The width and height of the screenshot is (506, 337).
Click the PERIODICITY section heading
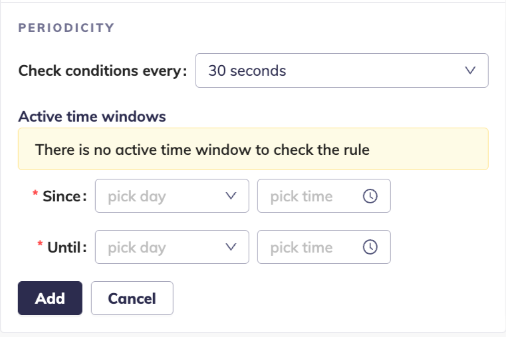click(66, 28)
